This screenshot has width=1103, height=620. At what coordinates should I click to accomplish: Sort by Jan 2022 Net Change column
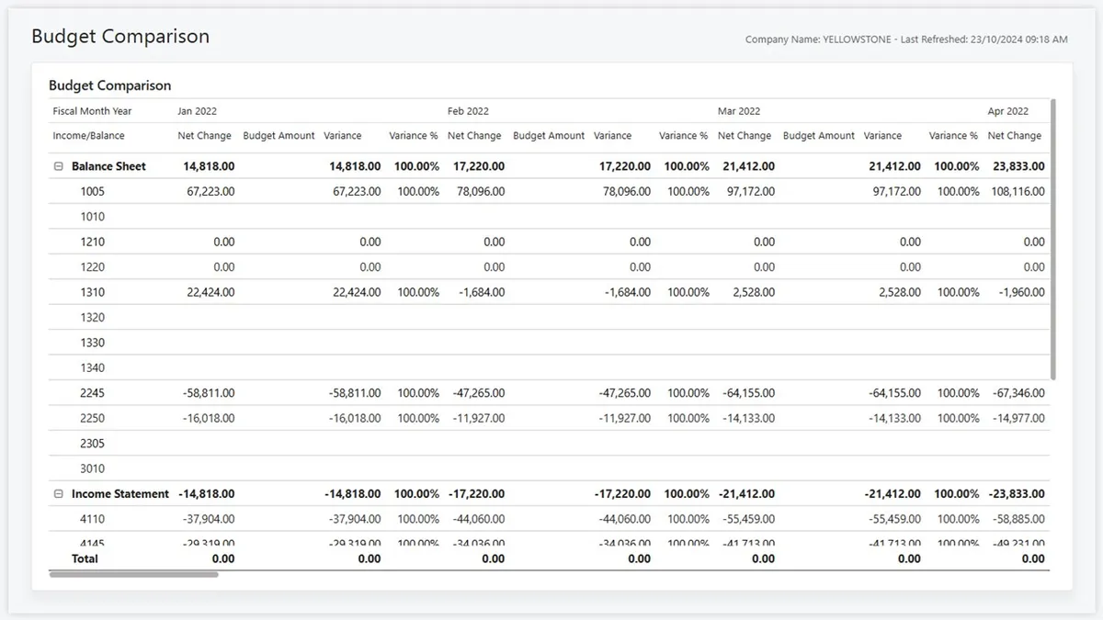204,135
